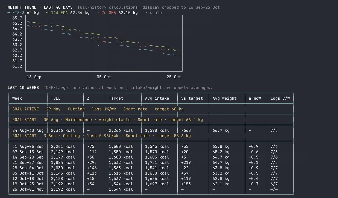Click the 63.2 kg average weight
The width and height of the screenshot is (338, 198).
point(221,173)
